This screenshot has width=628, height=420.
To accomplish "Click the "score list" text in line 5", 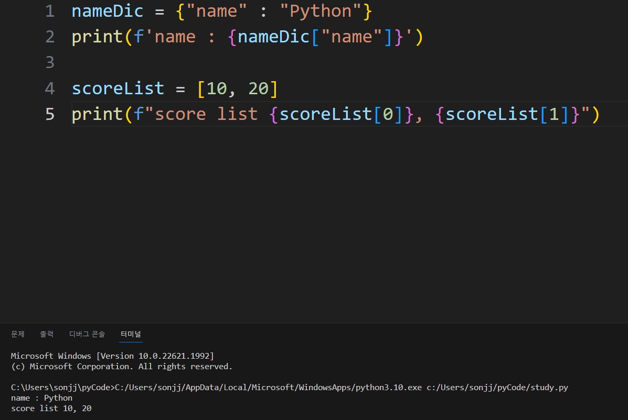I will click(206, 114).
